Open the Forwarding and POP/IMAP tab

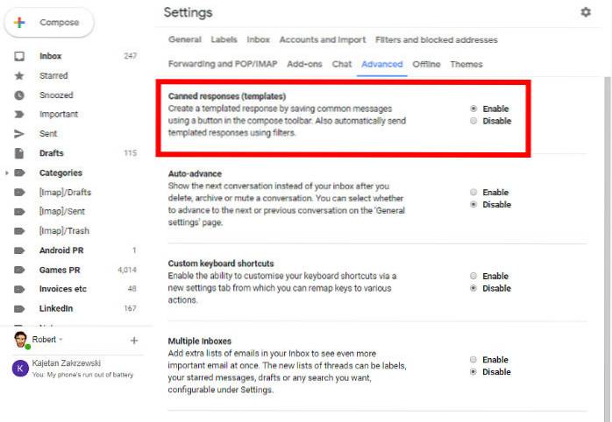(x=224, y=64)
